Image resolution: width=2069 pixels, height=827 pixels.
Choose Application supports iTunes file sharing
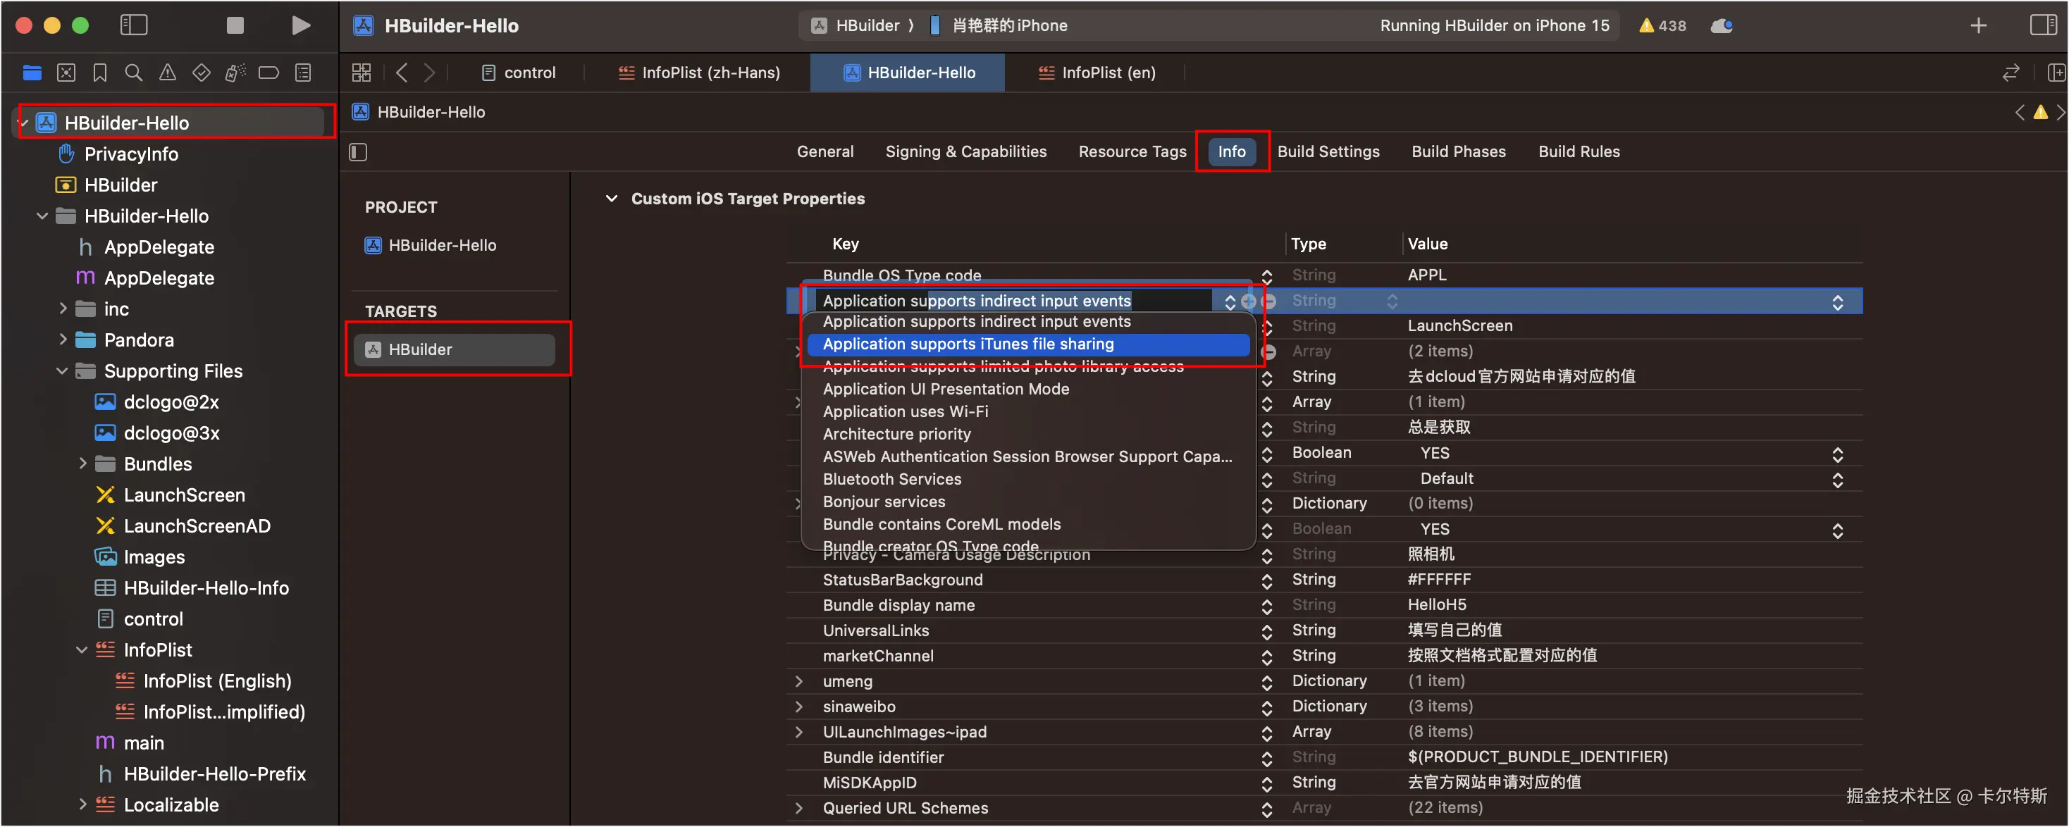[968, 344]
